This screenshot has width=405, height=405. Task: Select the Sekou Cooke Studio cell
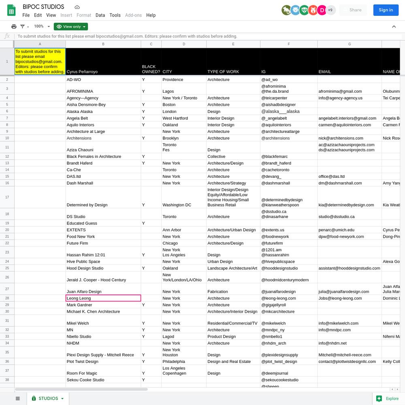pos(103,380)
